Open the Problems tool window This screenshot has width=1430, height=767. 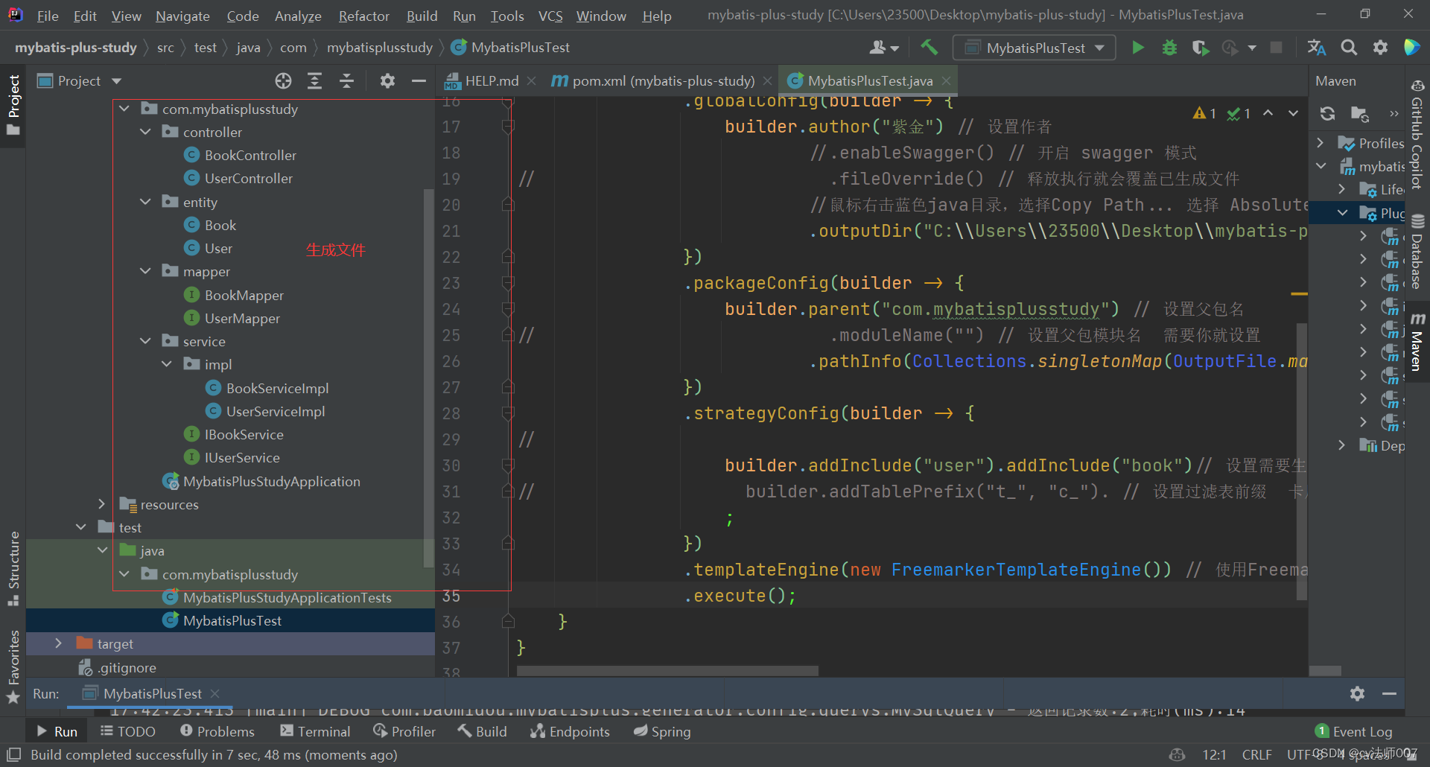click(217, 731)
